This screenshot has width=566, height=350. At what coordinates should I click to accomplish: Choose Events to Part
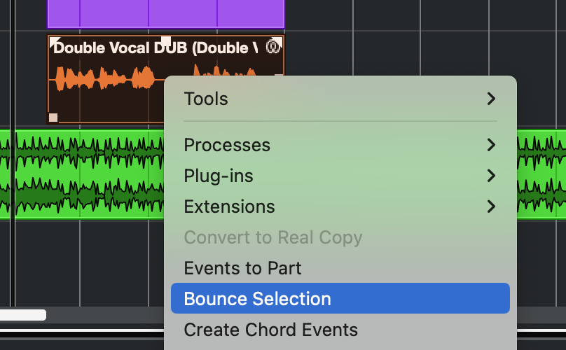(242, 268)
